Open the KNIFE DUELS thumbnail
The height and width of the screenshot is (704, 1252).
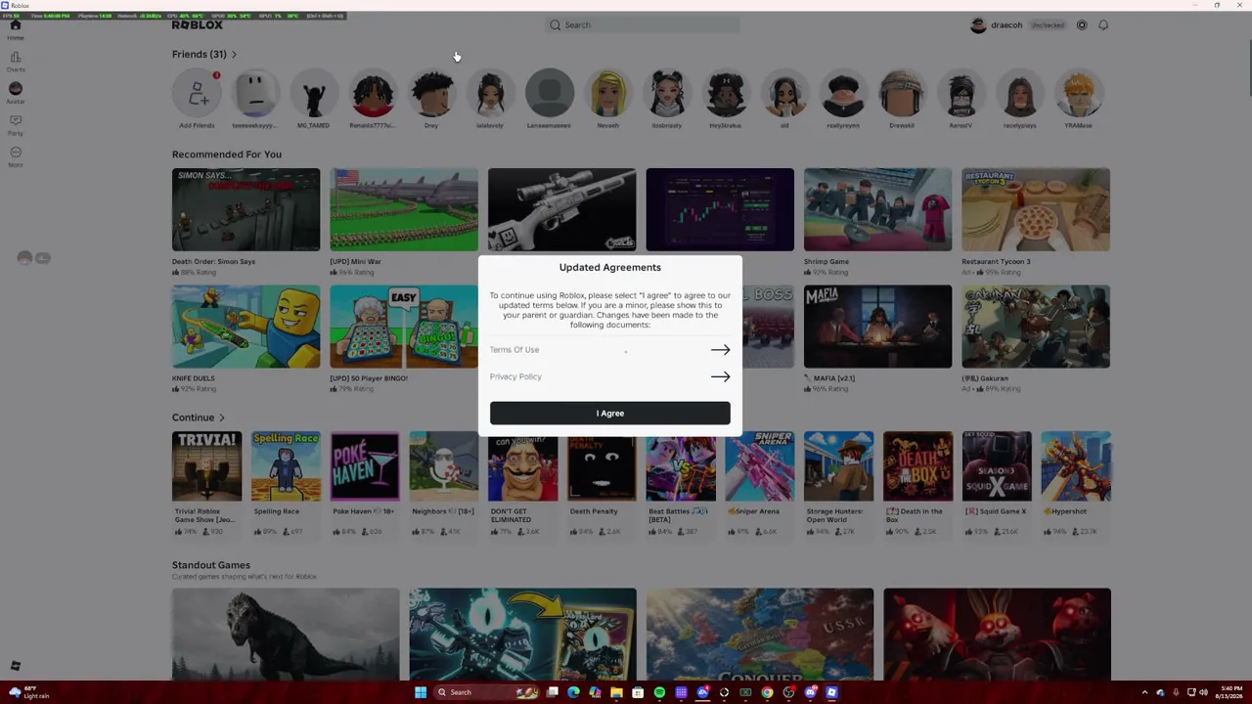(246, 327)
